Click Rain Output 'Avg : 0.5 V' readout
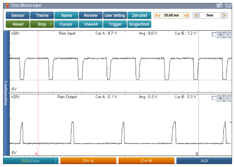This screenshot has height=167, width=235. coord(148,97)
